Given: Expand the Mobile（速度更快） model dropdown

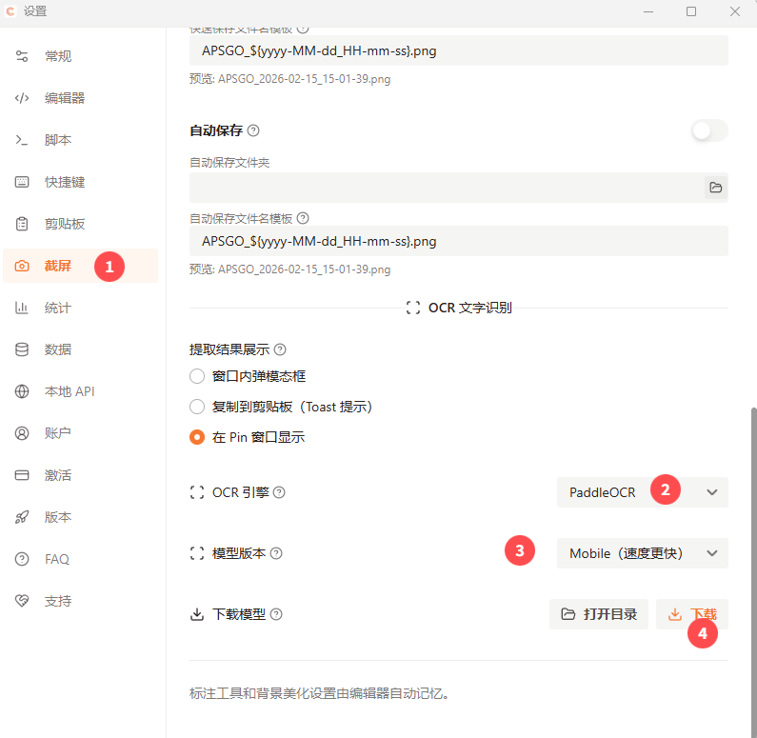Looking at the screenshot, I should 642,553.
